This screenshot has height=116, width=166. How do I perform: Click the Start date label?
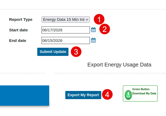[x=19, y=30]
